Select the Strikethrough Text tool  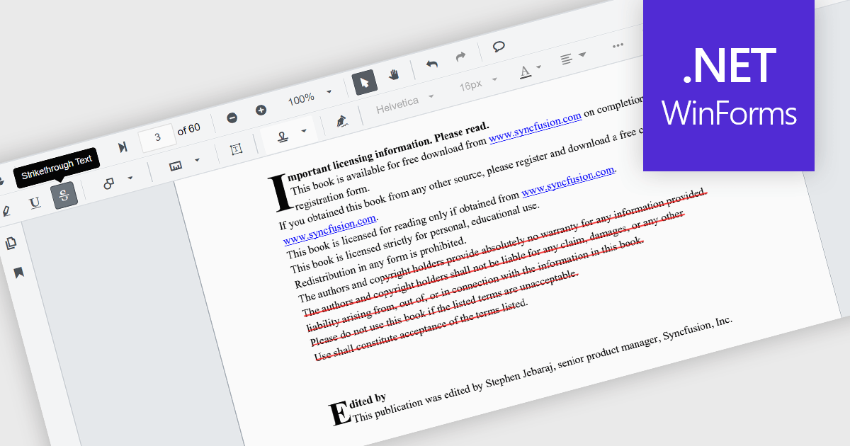[x=65, y=196]
